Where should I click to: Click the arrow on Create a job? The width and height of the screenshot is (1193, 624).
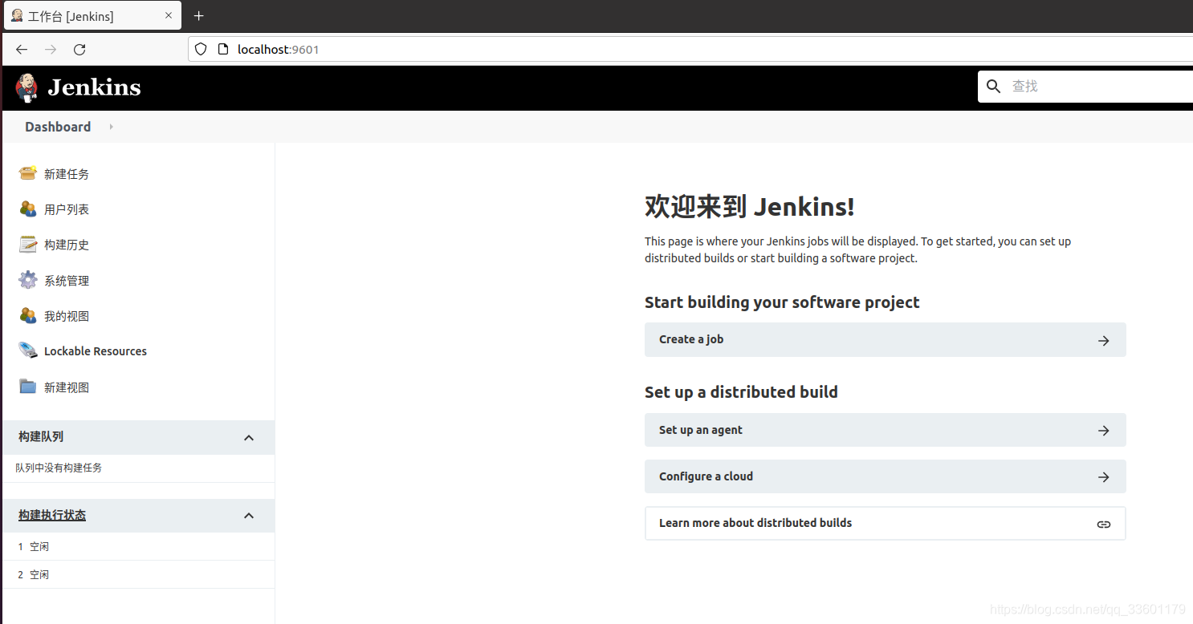pyautogui.click(x=1104, y=340)
